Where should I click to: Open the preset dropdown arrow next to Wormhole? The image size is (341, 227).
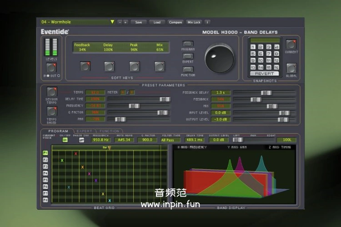(x=112, y=22)
